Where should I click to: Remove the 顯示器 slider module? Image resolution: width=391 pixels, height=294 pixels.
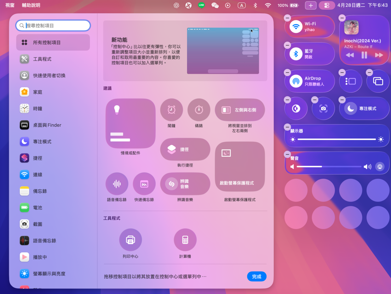[287, 127]
